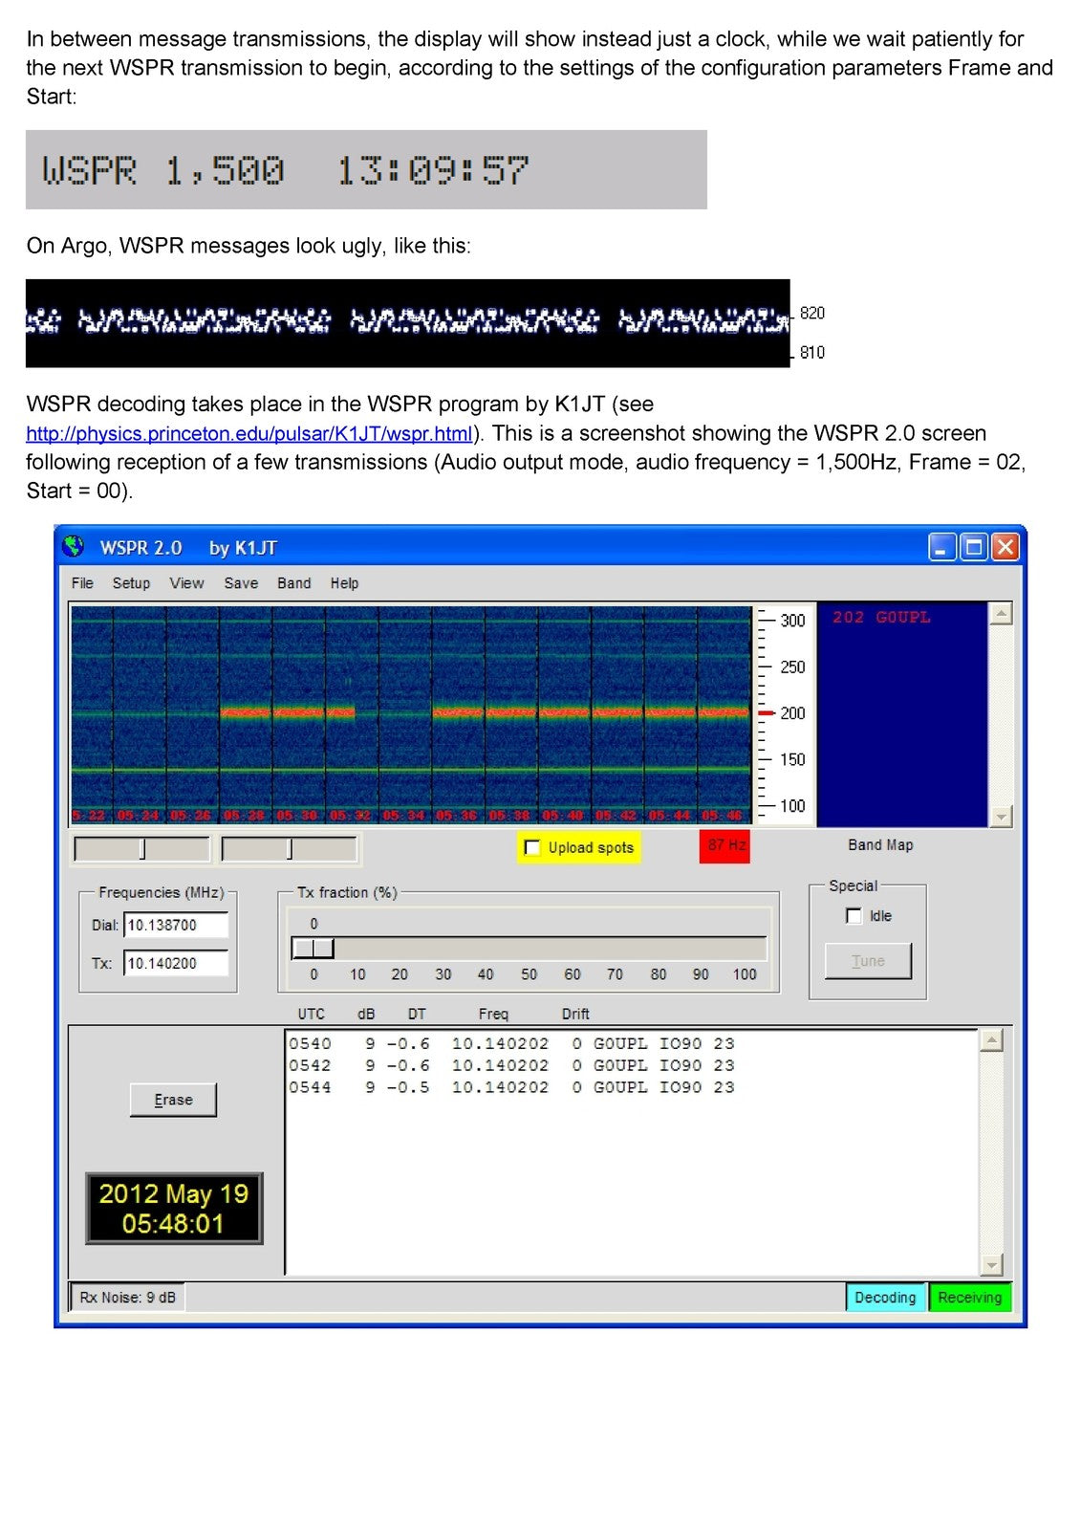Viewport: 1081px width, 1530px height.
Task: Open the File menu
Action: tap(82, 583)
